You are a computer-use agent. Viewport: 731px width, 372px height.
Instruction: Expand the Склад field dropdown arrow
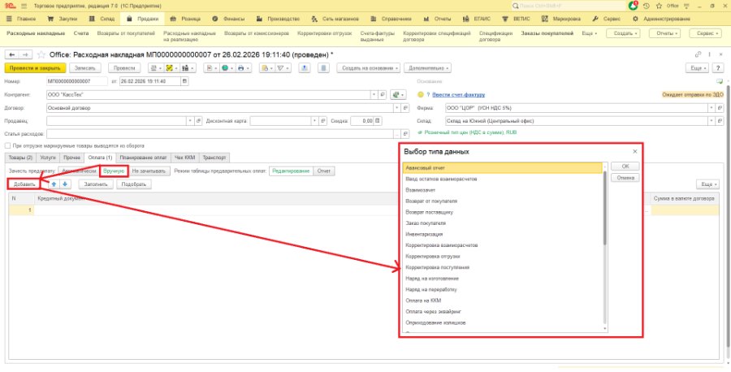(711, 121)
